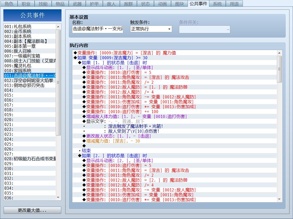Screen dimensions: 293x219
Task: Select line 显示战斗动画: [2. ], [圣/单体]
Action: click(175, 161)
